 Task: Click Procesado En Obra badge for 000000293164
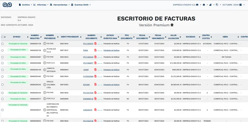(x=18, y=69)
